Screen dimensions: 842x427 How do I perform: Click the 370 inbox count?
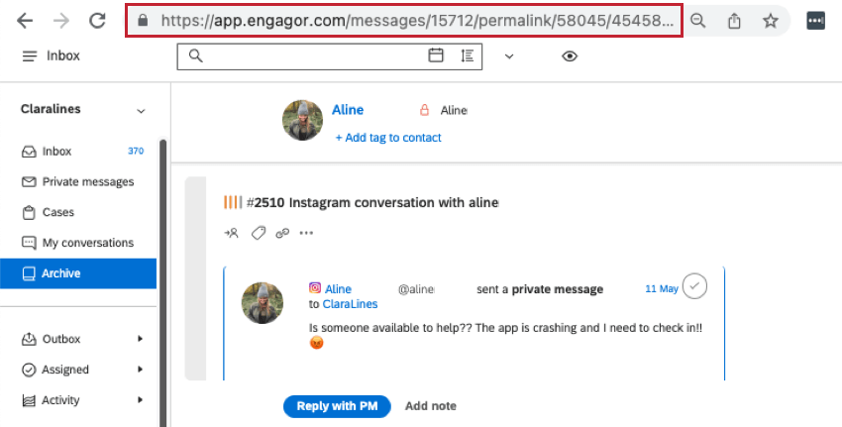[136, 152]
